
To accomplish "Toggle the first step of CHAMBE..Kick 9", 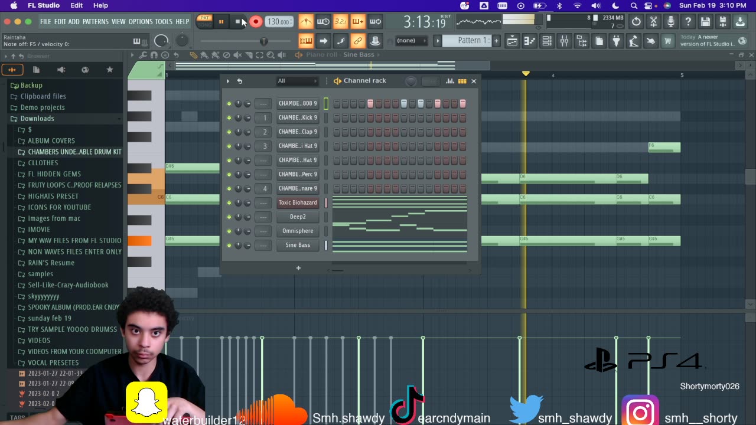I will pos(337,117).
